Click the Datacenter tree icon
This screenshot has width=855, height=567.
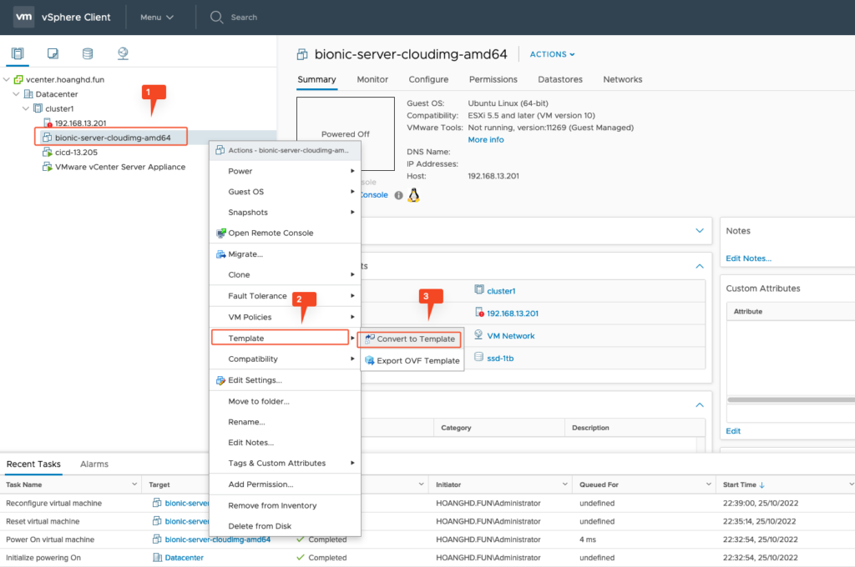(28, 93)
